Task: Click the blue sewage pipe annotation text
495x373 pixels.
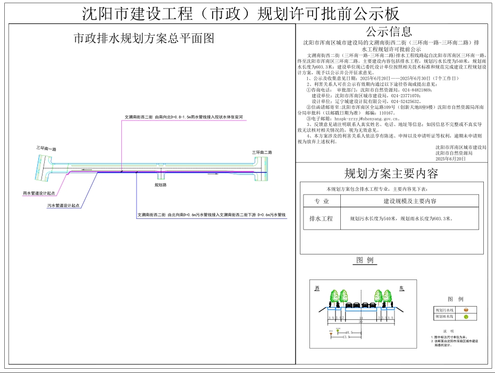Action: (212, 215)
